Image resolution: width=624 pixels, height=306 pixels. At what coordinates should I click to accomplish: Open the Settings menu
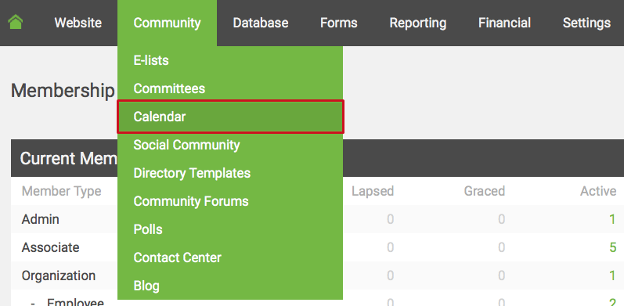click(586, 23)
